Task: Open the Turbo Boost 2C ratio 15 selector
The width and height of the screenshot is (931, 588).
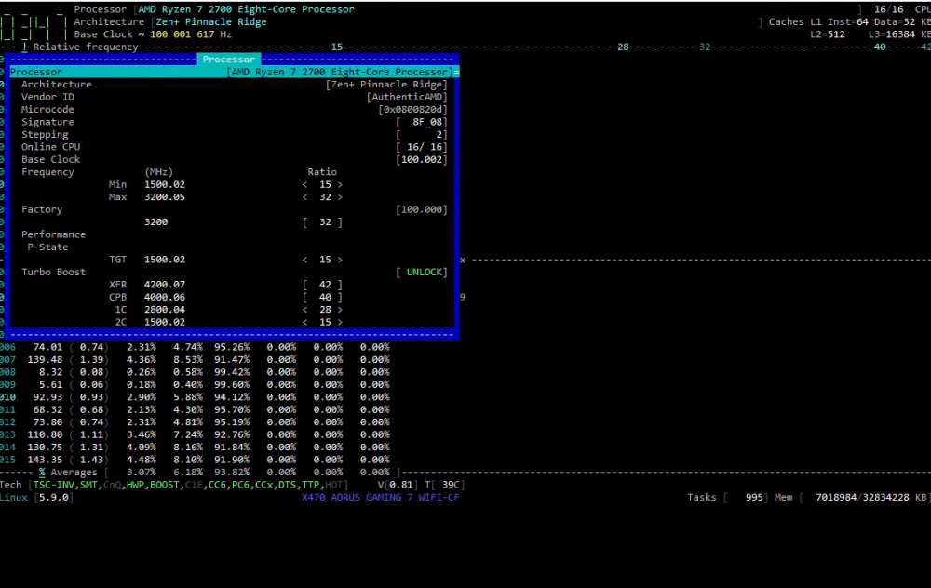Action: click(322, 322)
